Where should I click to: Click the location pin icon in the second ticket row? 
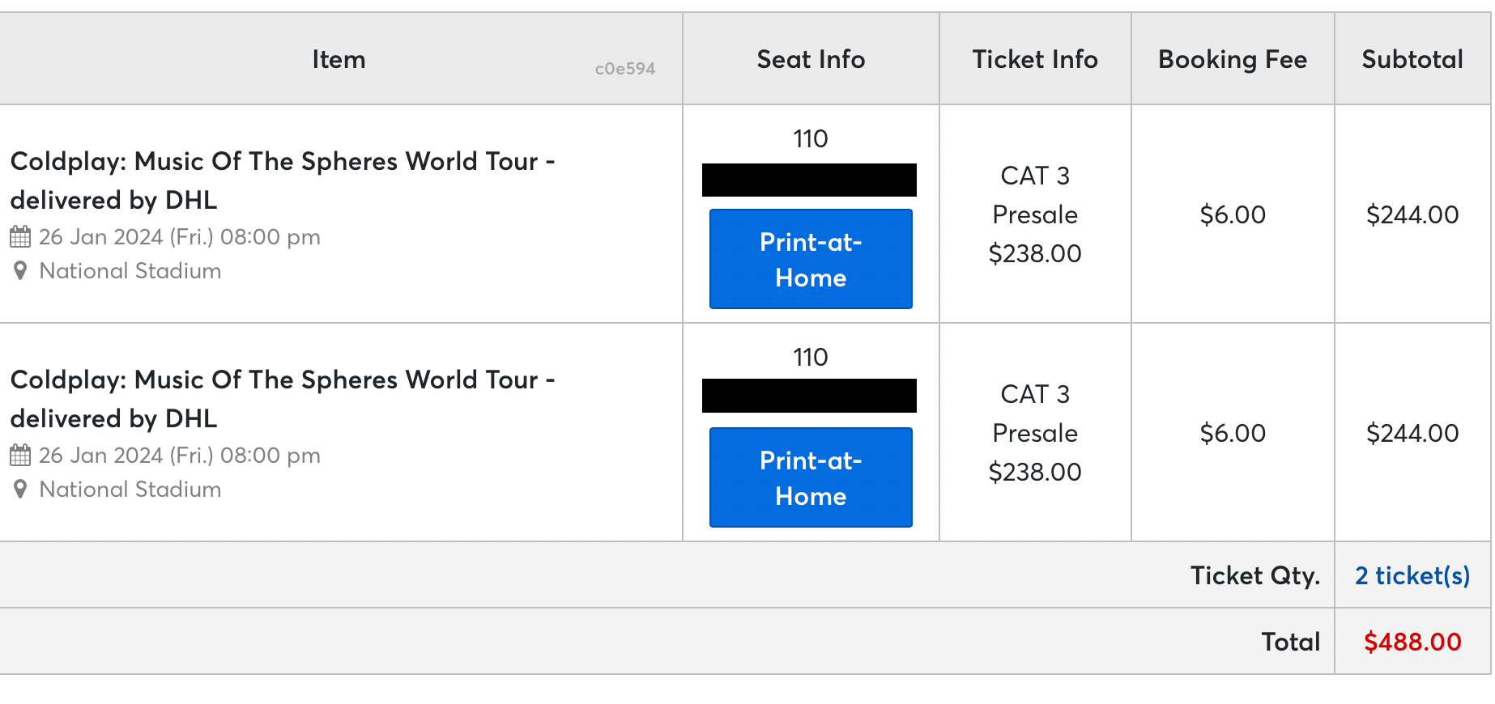20,490
